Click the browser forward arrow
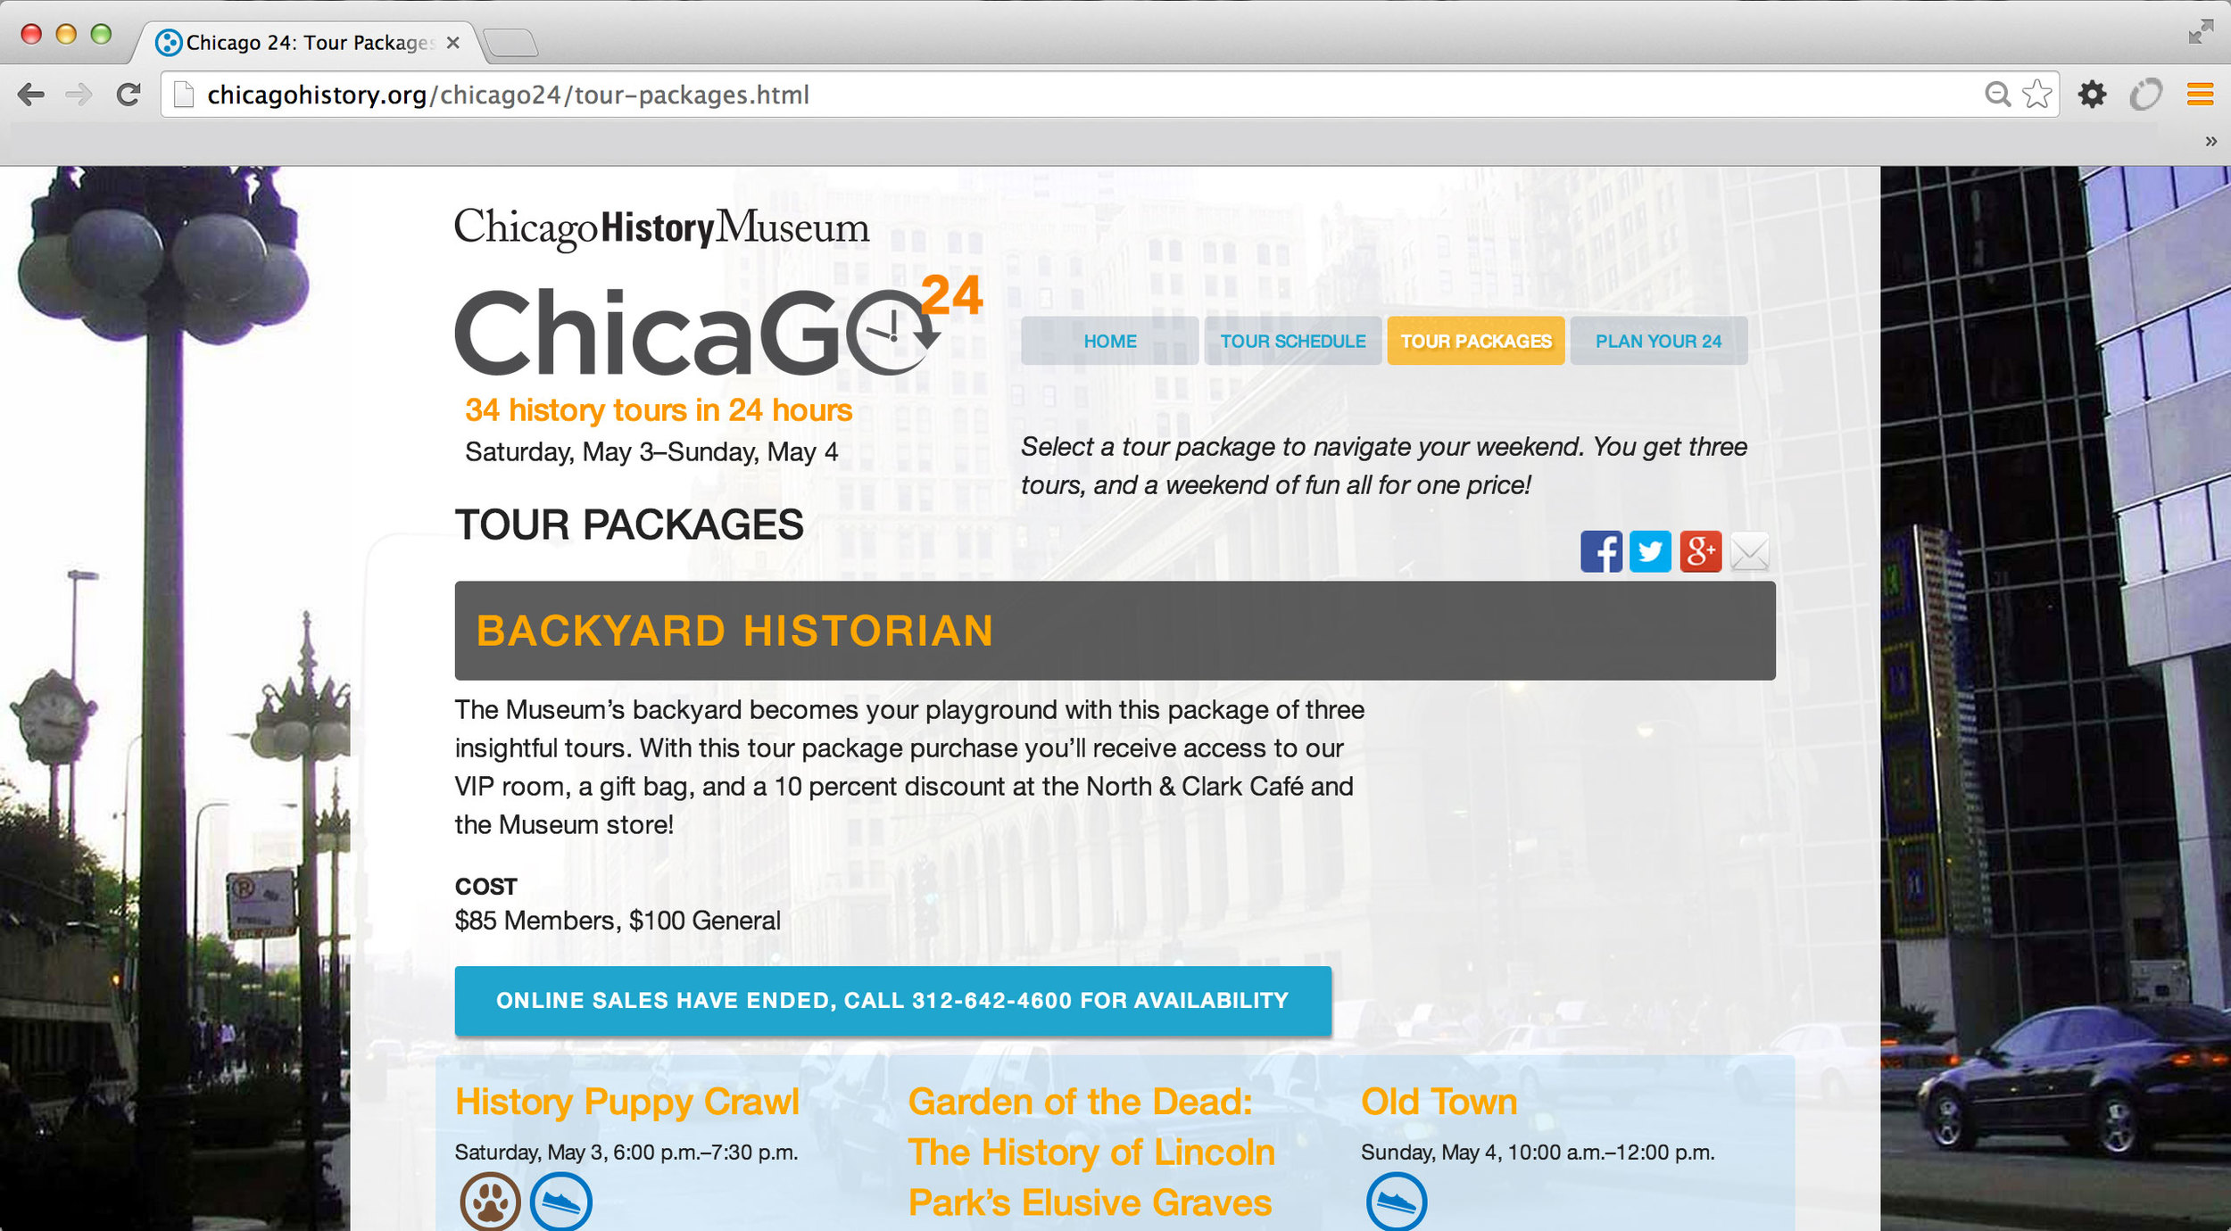 79,95
